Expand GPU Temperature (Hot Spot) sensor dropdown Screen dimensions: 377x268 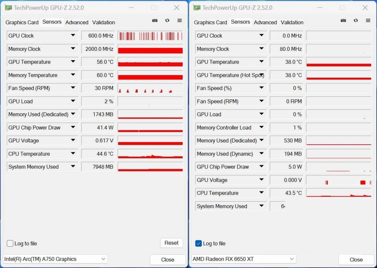[261, 75]
